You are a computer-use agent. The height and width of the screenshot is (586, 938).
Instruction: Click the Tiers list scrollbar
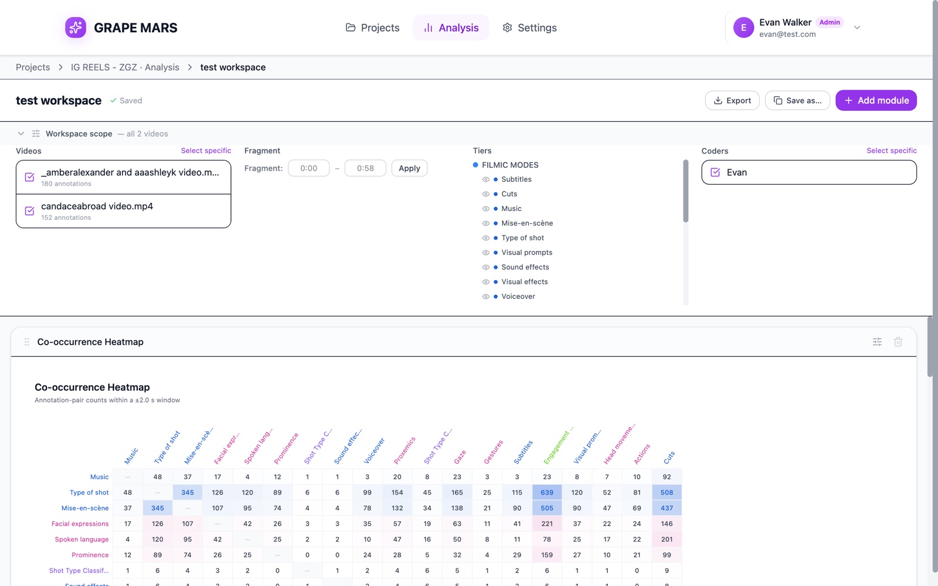(x=686, y=191)
